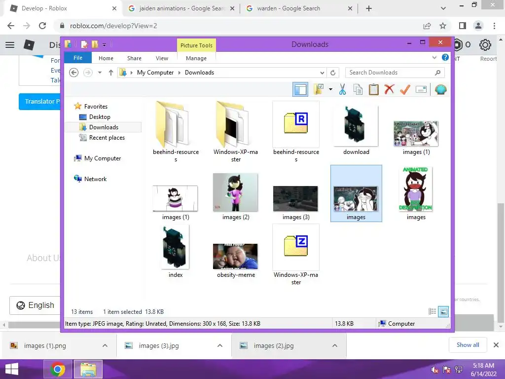Switch to jaiden animations Google Search tab
Screen dimensions: 505x379
(181, 8)
